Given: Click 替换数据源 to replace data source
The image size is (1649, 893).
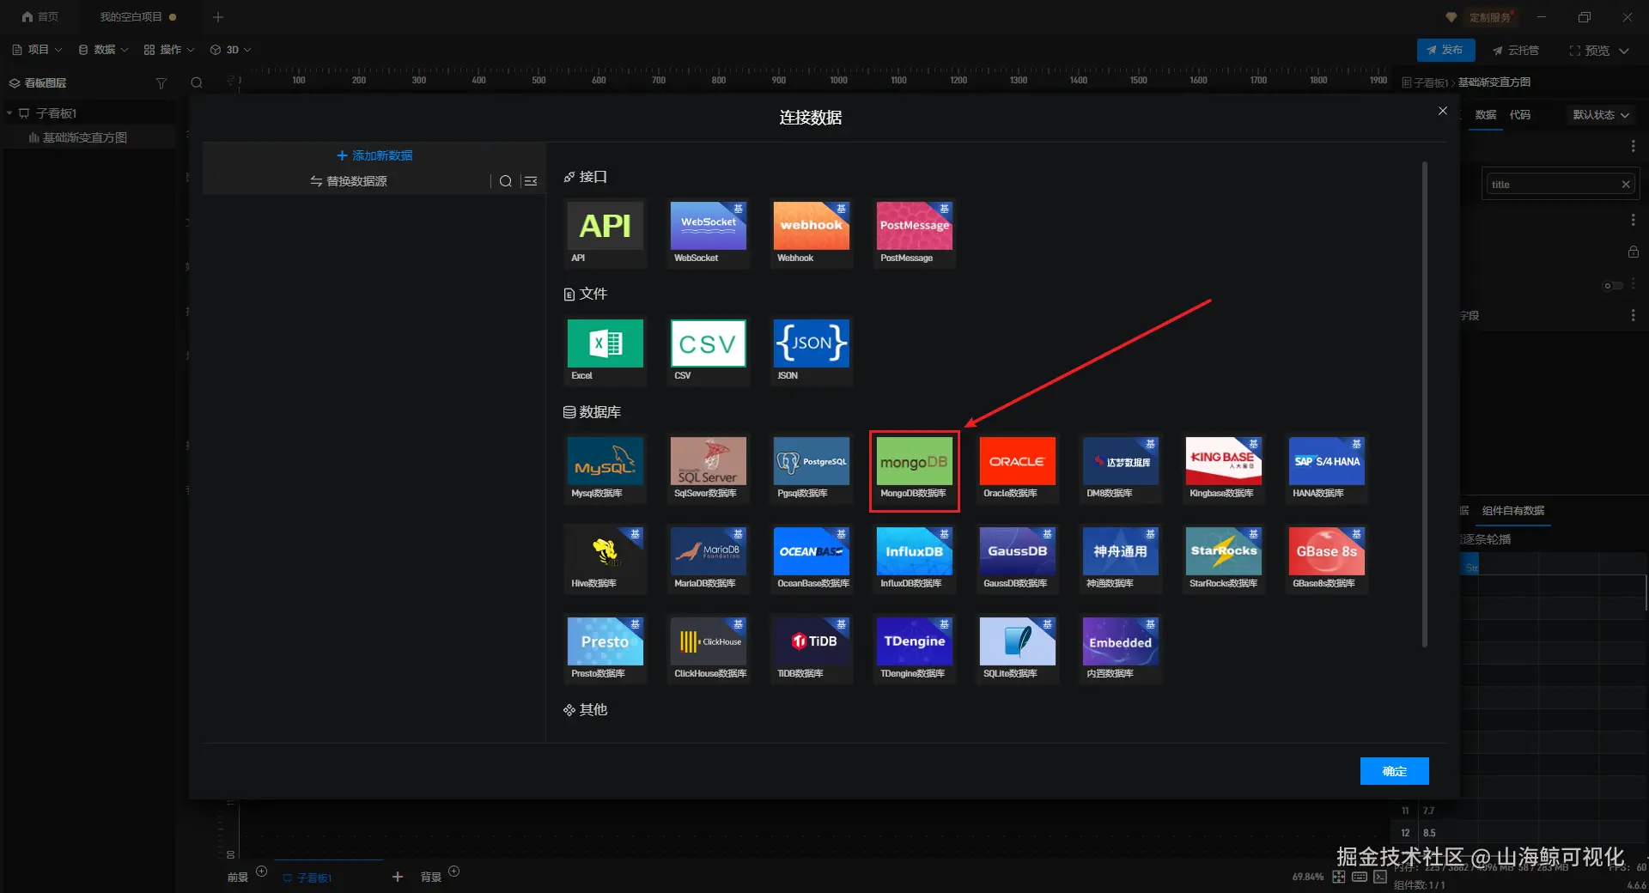Looking at the screenshot, I should click(x=349, y=181).
